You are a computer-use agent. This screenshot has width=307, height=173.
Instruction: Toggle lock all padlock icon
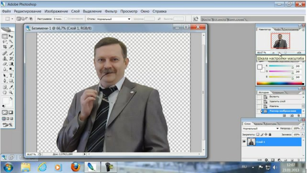pos(270,134)
